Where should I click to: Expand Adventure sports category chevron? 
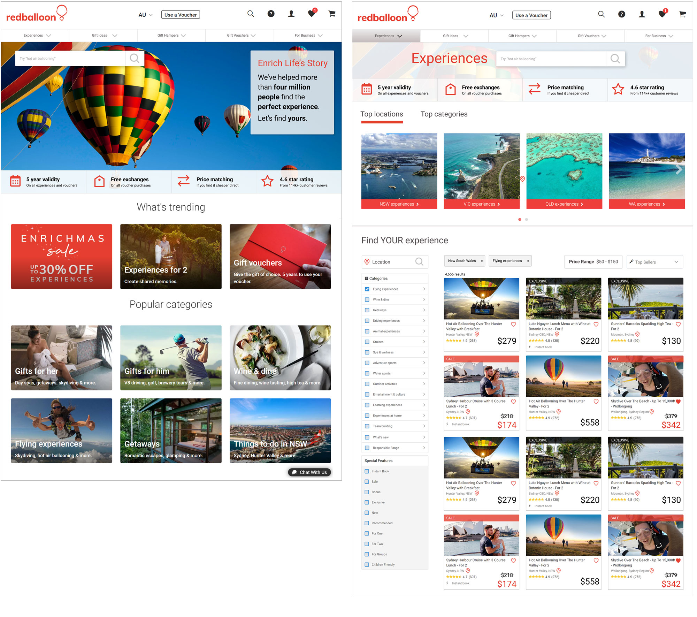[x=424, y=363]
